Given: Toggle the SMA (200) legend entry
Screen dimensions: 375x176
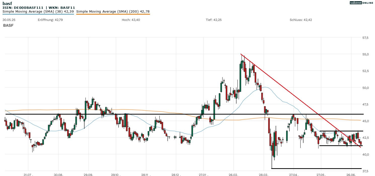Looking at the screenshot, I should point(113,11).
